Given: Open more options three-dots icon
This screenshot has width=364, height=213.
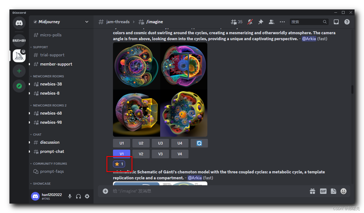Looking at the screenshot, I should 282,22.
